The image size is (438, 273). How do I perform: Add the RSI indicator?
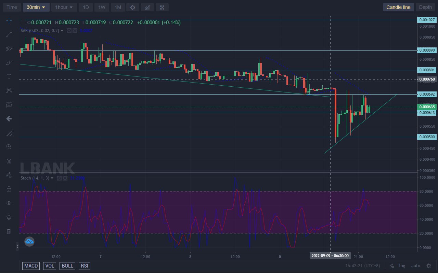click(84, 266)
